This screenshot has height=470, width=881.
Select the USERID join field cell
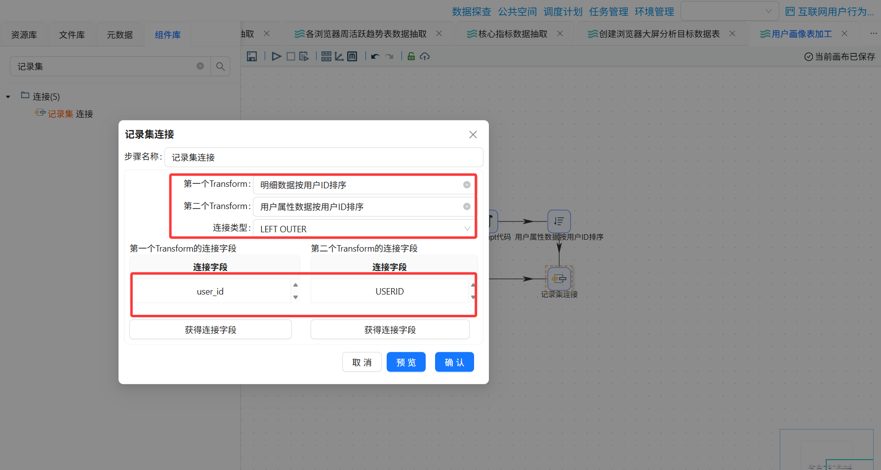point(390,292)
